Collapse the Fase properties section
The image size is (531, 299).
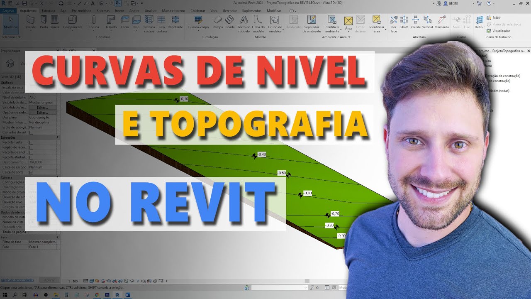tap(57, 237)
